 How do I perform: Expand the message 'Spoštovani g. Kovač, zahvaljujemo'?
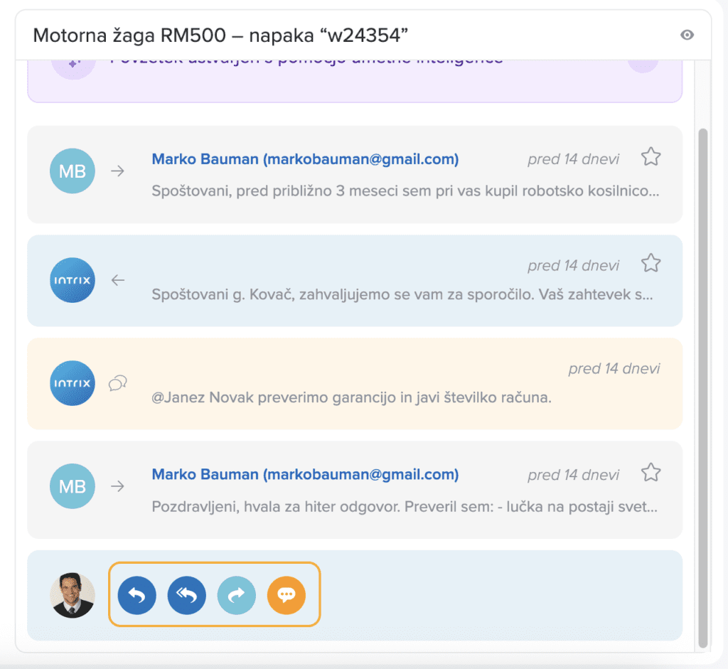click(402, 295)
